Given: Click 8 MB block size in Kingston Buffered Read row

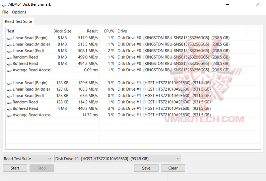Looking at the screenshot, I should (x=62, y=64).
